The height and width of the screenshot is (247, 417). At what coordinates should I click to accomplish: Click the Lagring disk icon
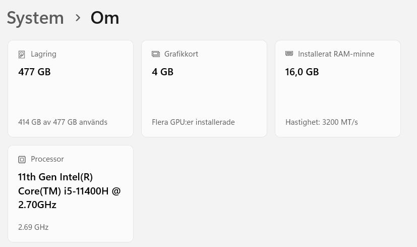pos(22,54)
